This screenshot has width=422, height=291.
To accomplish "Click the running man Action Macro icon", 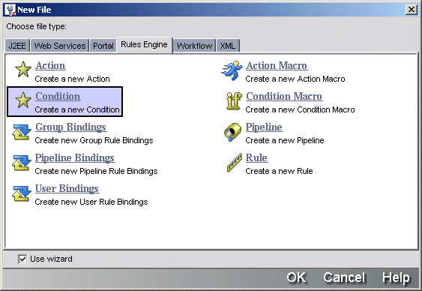I will coord(232,70).
